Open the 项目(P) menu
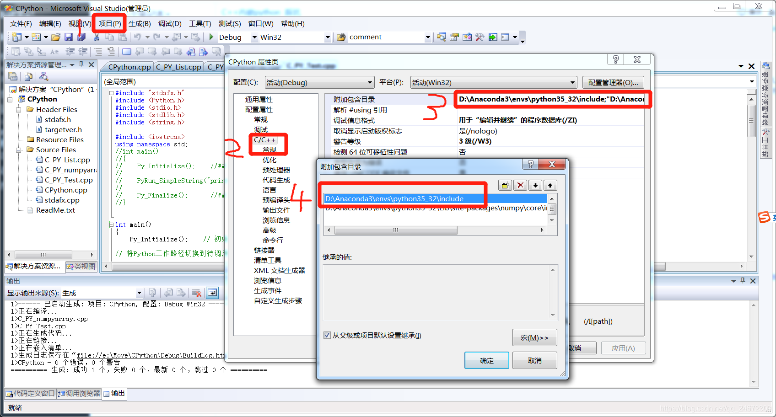Screen dimensions: 776x417 (x=110, y=24)
